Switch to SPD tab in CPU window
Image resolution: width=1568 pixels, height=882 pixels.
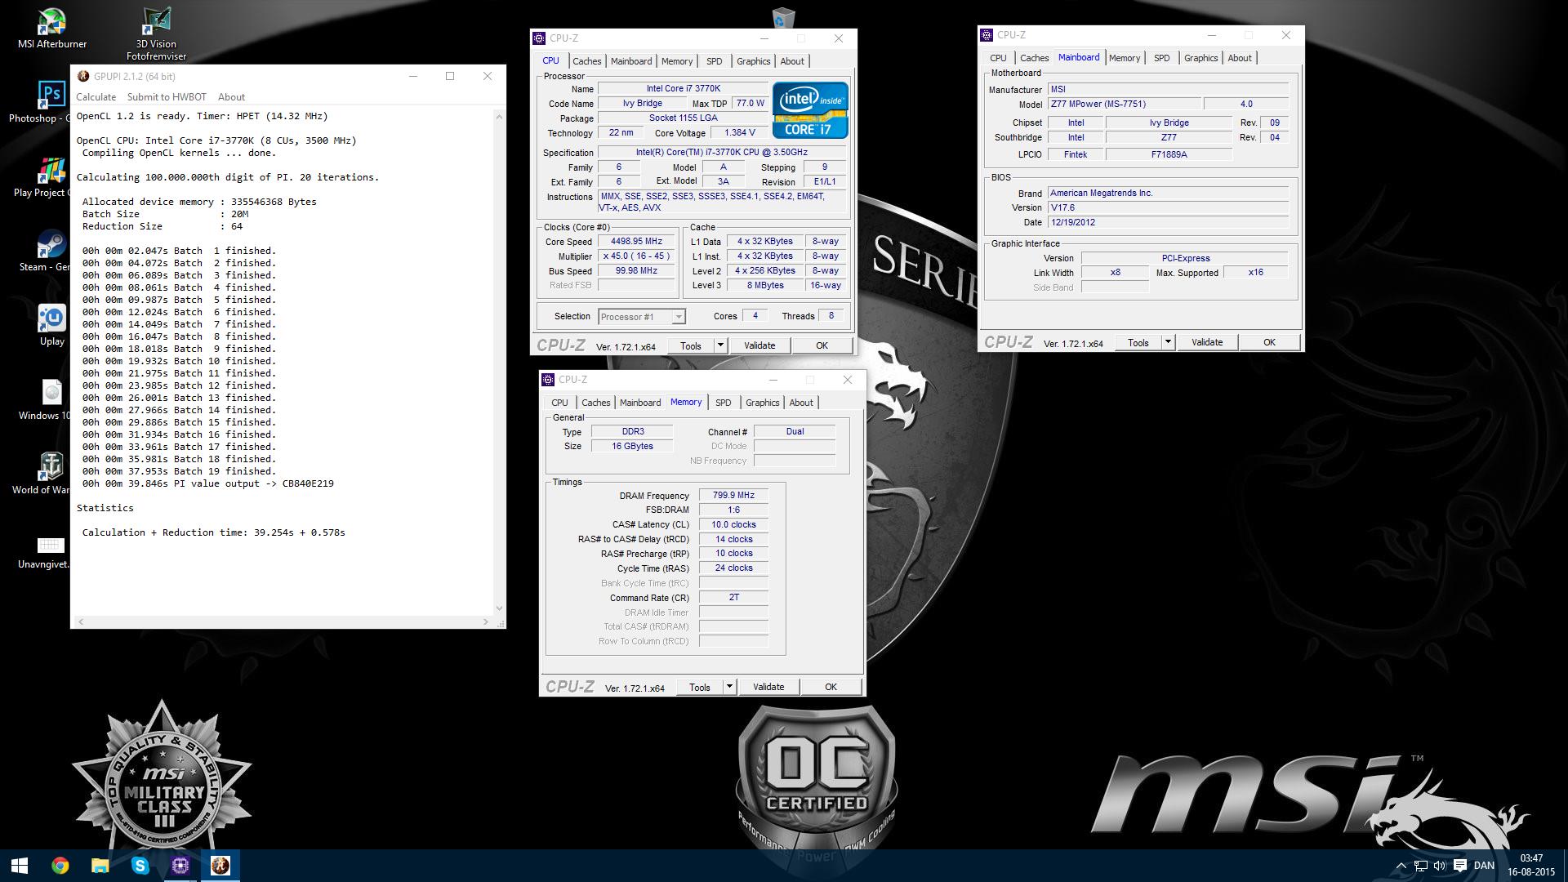[x=714, y=61]
